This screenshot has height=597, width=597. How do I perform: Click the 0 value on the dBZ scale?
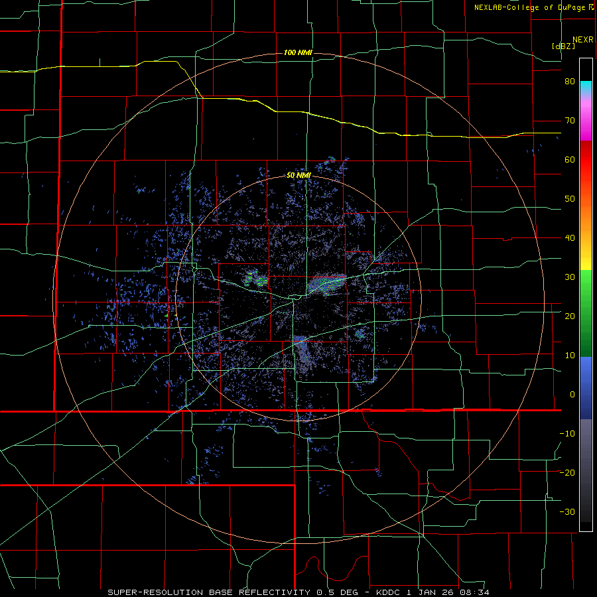pyautogui.click(x=572, y=395)
